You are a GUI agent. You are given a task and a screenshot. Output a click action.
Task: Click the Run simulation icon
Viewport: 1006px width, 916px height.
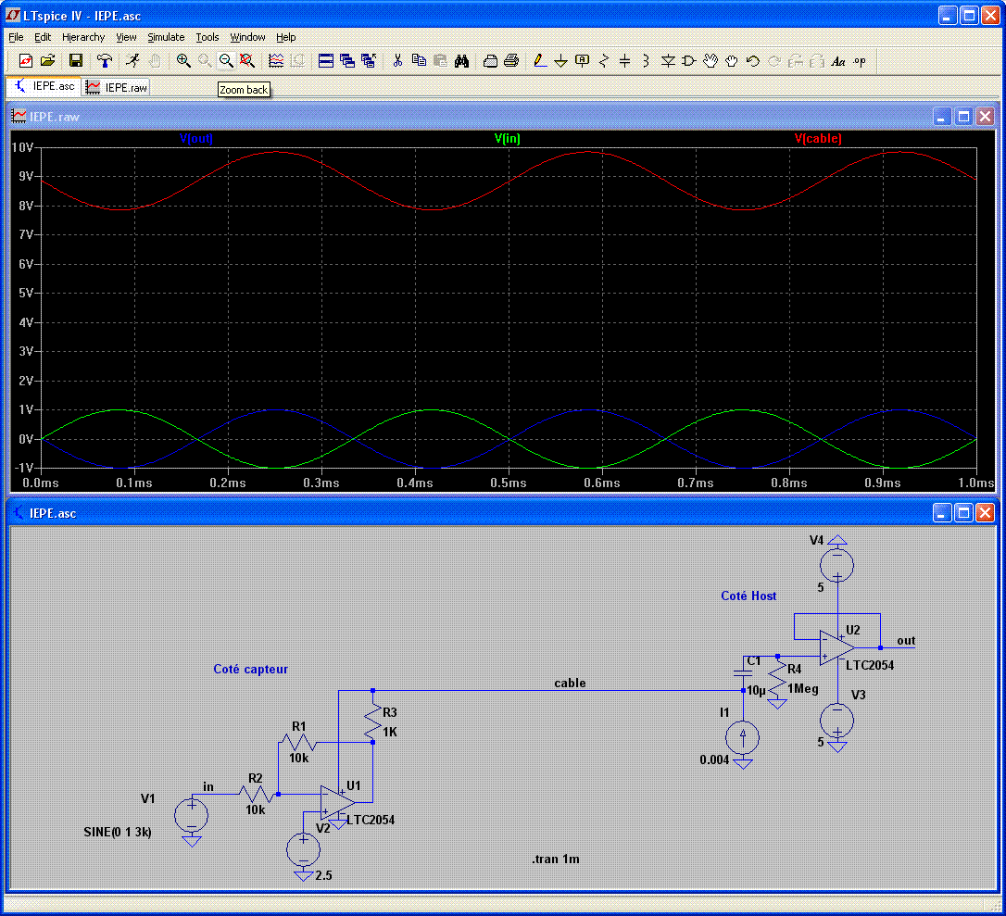[x=132, y=61]
